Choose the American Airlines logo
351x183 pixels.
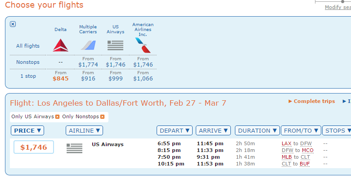tap(143, 45)
